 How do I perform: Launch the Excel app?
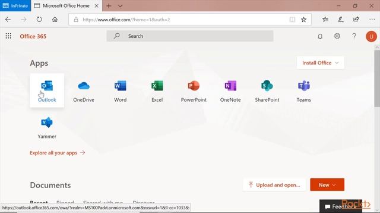pyautogui.click(x=157, y=91)
